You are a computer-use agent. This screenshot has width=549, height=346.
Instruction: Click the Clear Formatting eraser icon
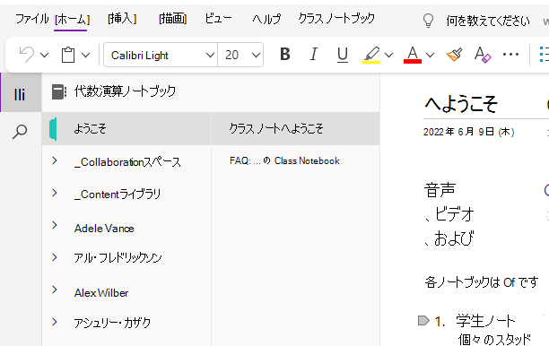pos(483,55)
